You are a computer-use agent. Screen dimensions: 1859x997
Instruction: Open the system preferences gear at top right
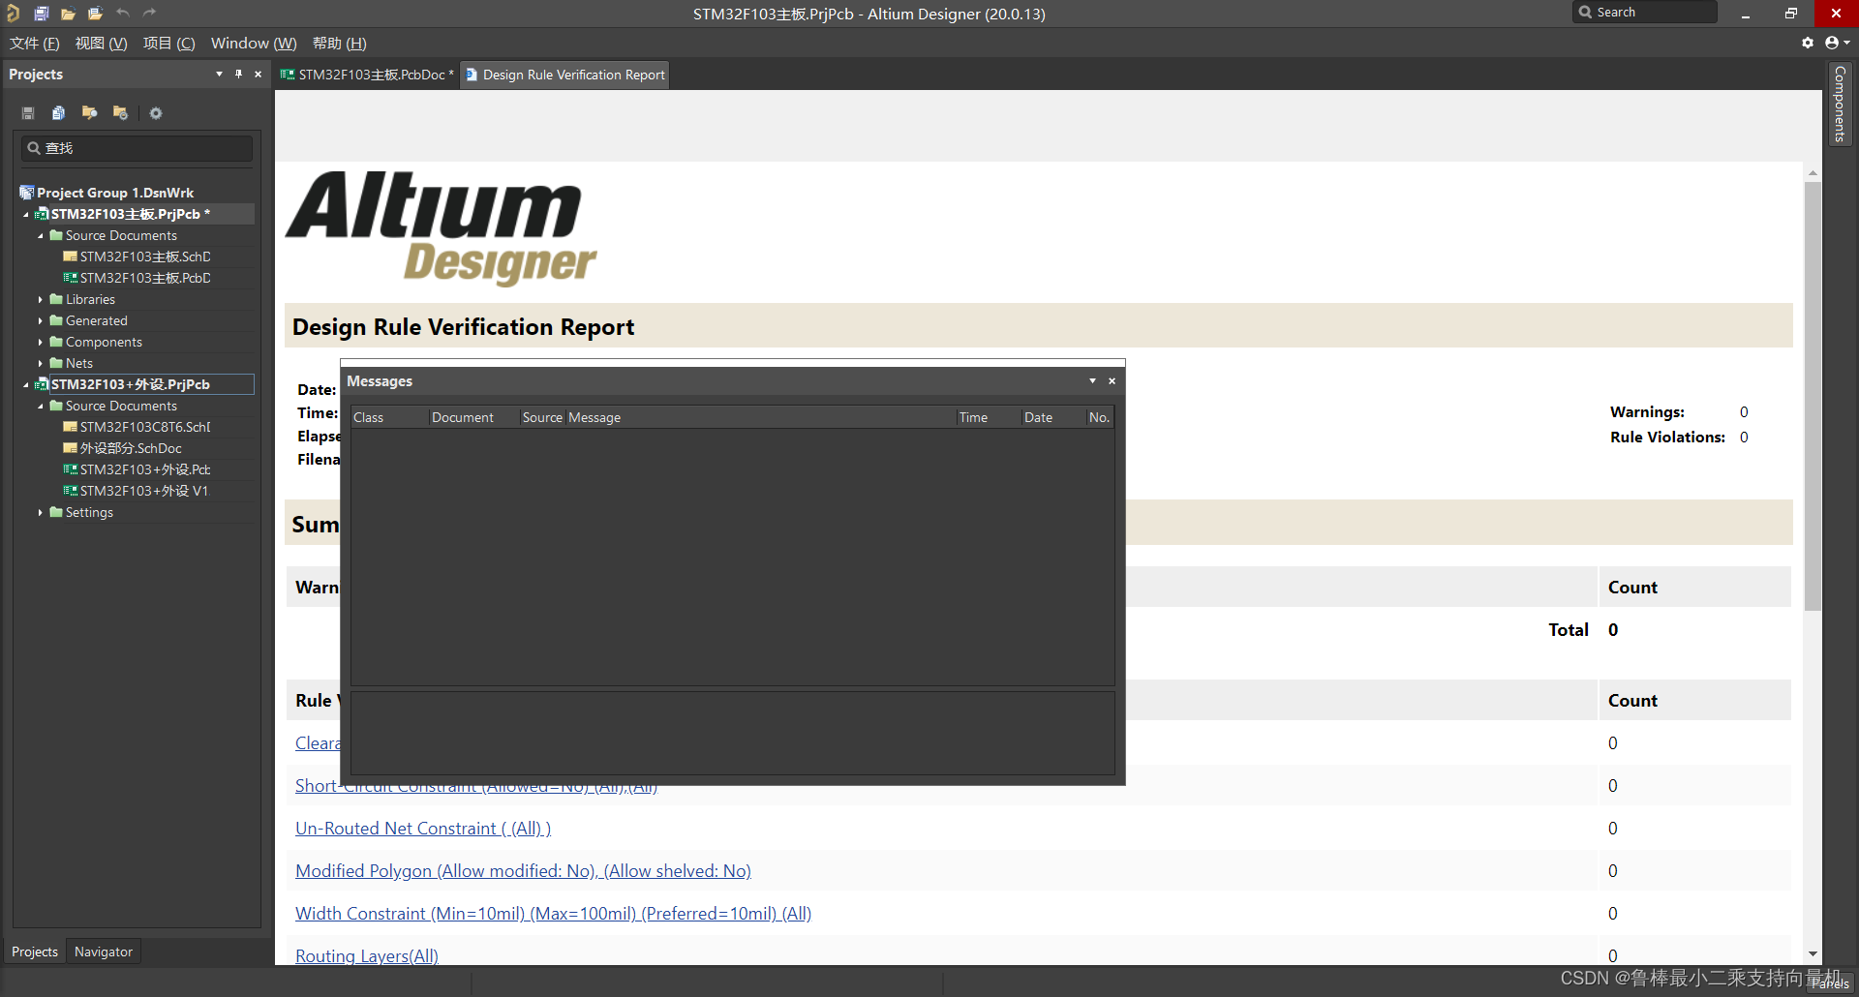tap(1808, 43)
